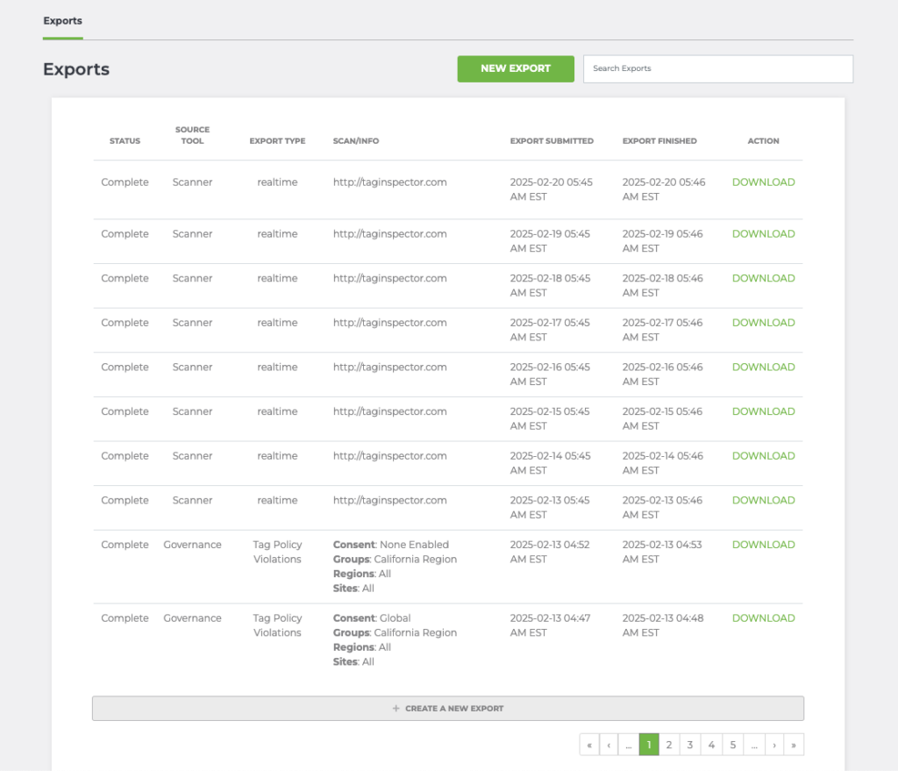
Task: Go to next page using single-right arrow
Action: (x=774, y=745)
